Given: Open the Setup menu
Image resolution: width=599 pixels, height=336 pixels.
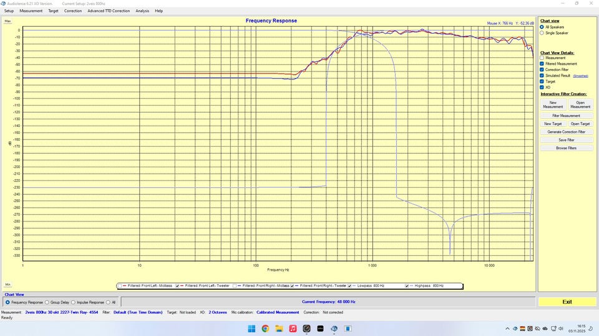Looking at the screenshot, I should (9, 11).
